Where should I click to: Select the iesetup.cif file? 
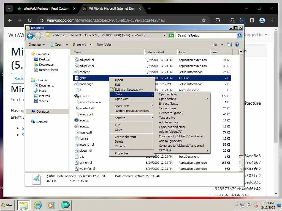tap(86, 114)
